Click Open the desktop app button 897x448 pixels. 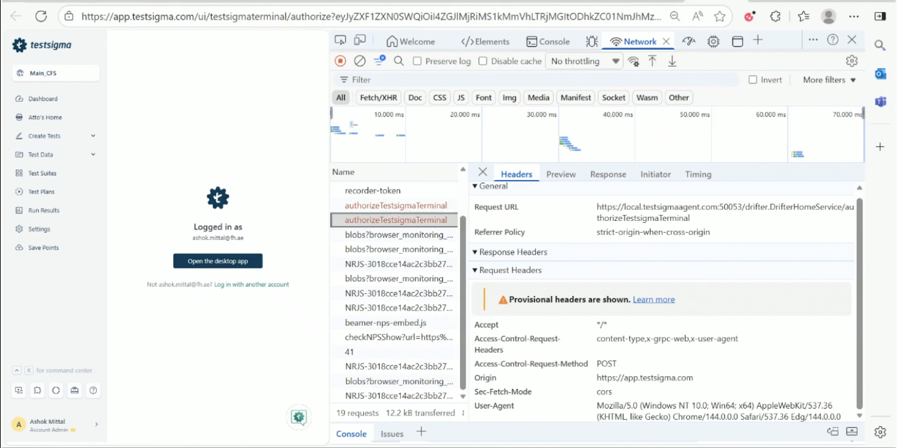[218, 261]
